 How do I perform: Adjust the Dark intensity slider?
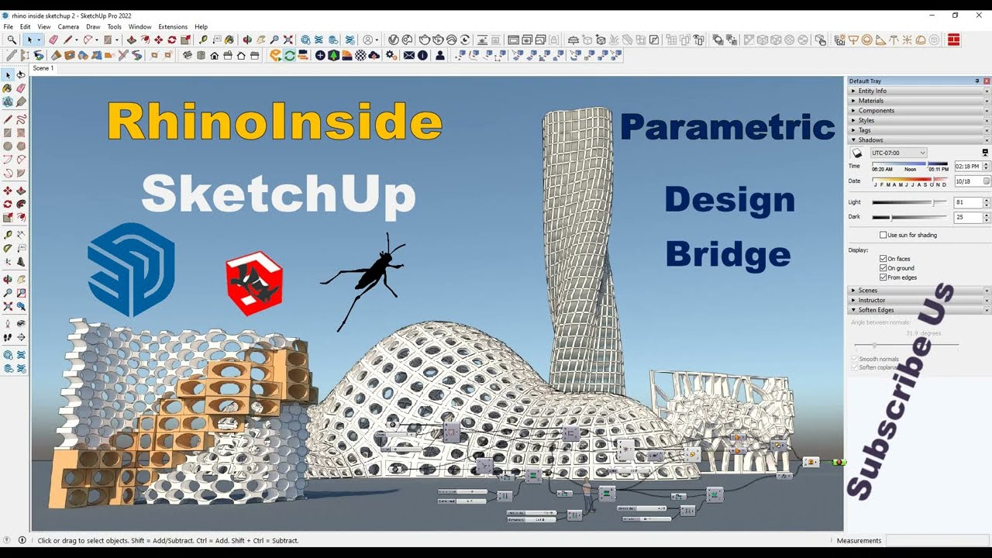coord(910,218)
